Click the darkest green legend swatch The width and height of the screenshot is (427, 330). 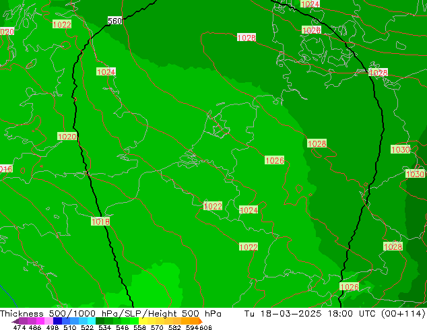[100, 321]
